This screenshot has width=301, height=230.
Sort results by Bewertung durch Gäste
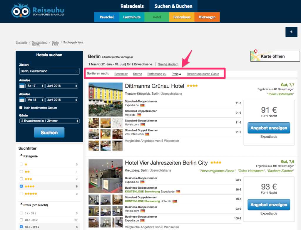(x=203, y=74)
